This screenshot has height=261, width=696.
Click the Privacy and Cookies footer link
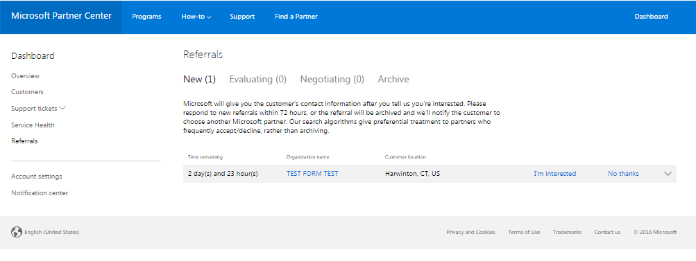click(x=470, y=232)
